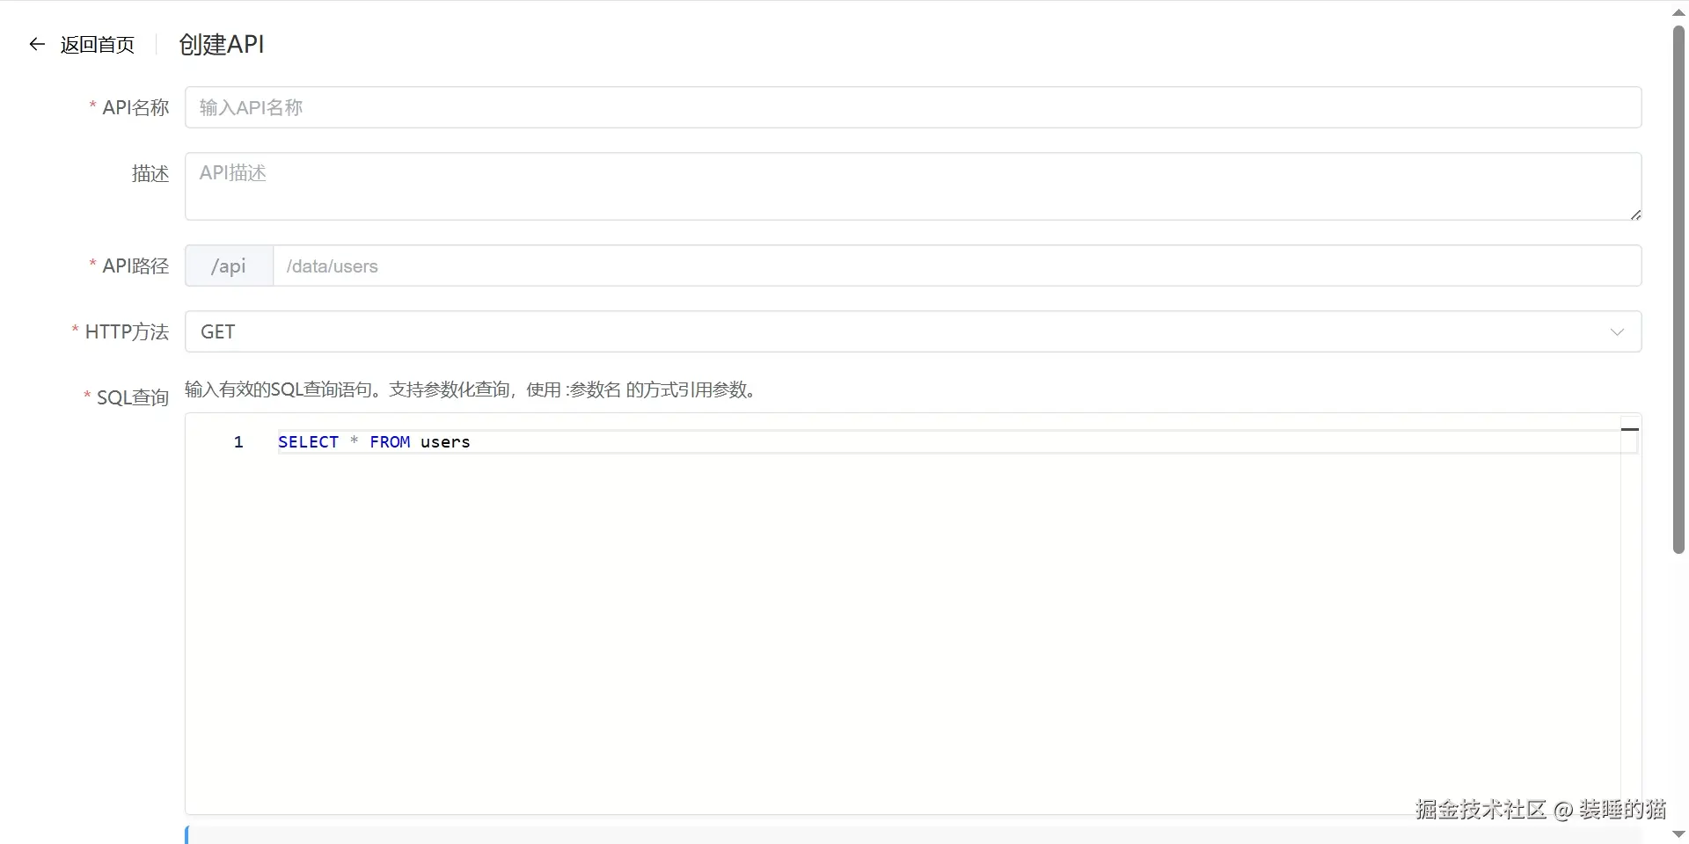Click the back arrow next to 返回首页

[36, 44]
